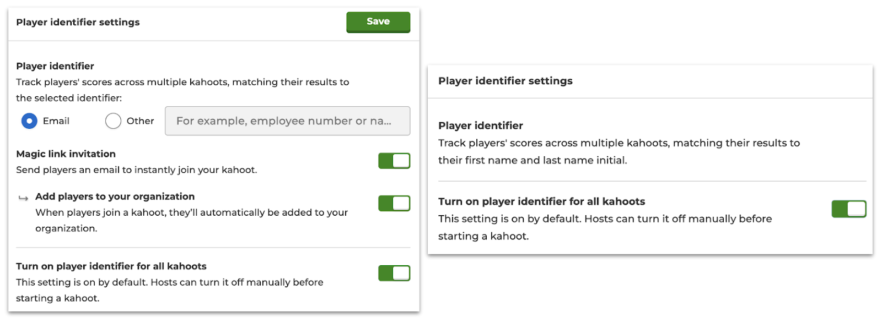
Task: Toggle right panel's player identifier for all kahoots
Action: (849, 209)
